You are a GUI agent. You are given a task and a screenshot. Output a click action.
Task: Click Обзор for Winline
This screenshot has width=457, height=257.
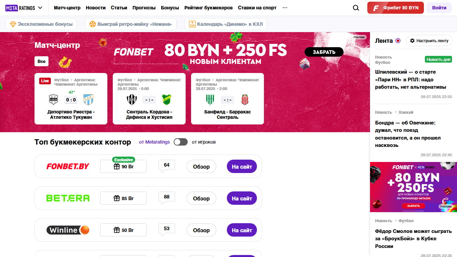pyautogui.click(x=201, y=230)
